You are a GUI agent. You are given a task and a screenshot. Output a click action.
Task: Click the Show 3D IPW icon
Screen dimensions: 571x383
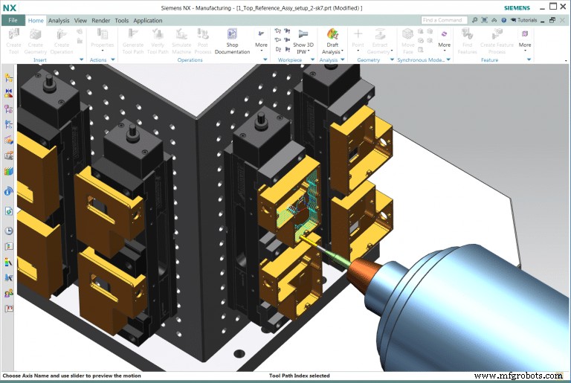click(x=303, y=34)
